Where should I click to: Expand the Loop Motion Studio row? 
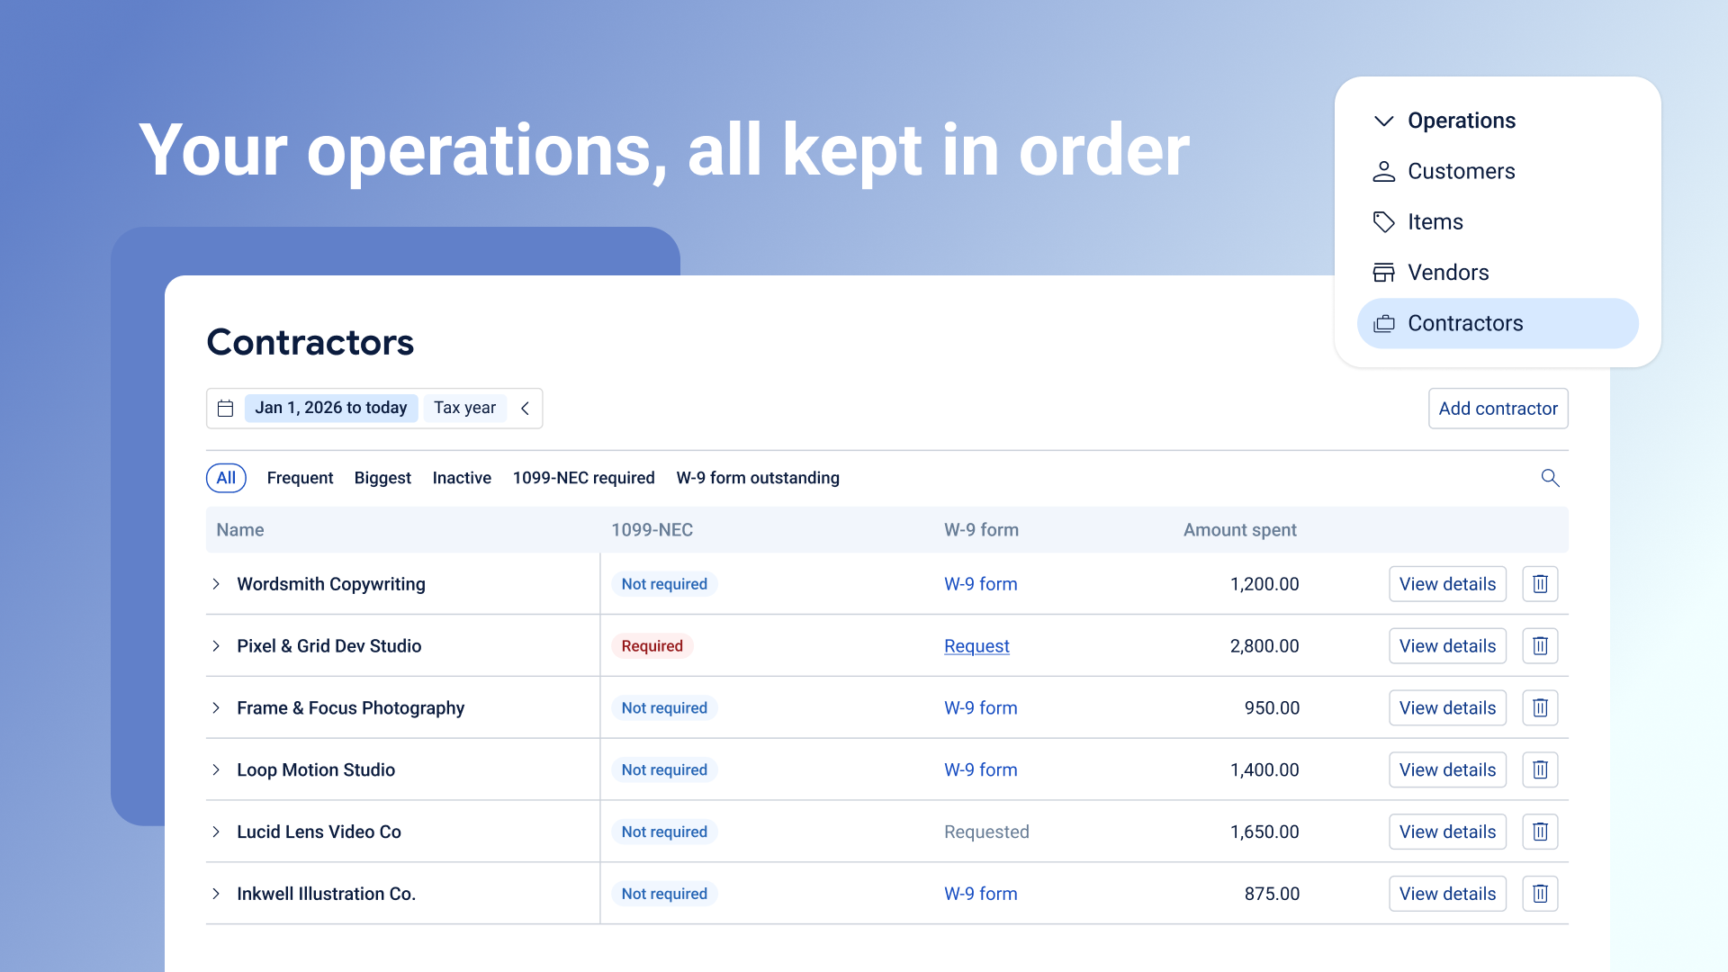[x=216, y=769]
